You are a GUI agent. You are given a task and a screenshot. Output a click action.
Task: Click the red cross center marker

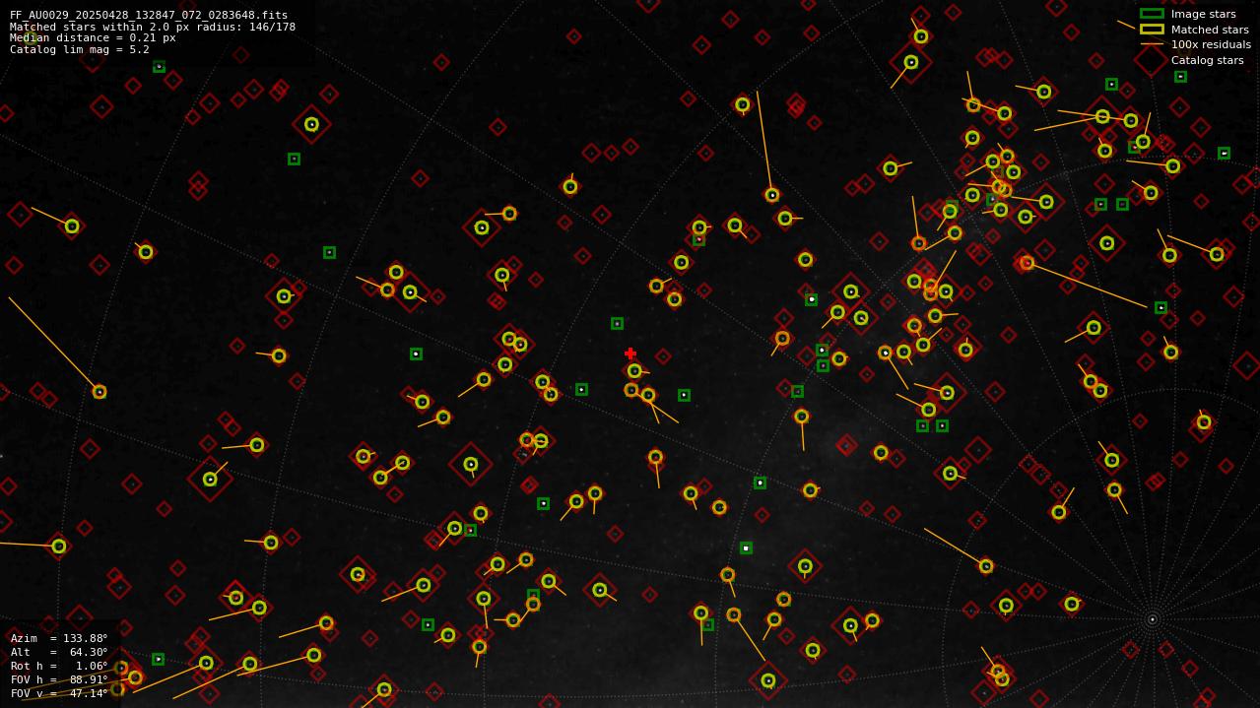630,354
